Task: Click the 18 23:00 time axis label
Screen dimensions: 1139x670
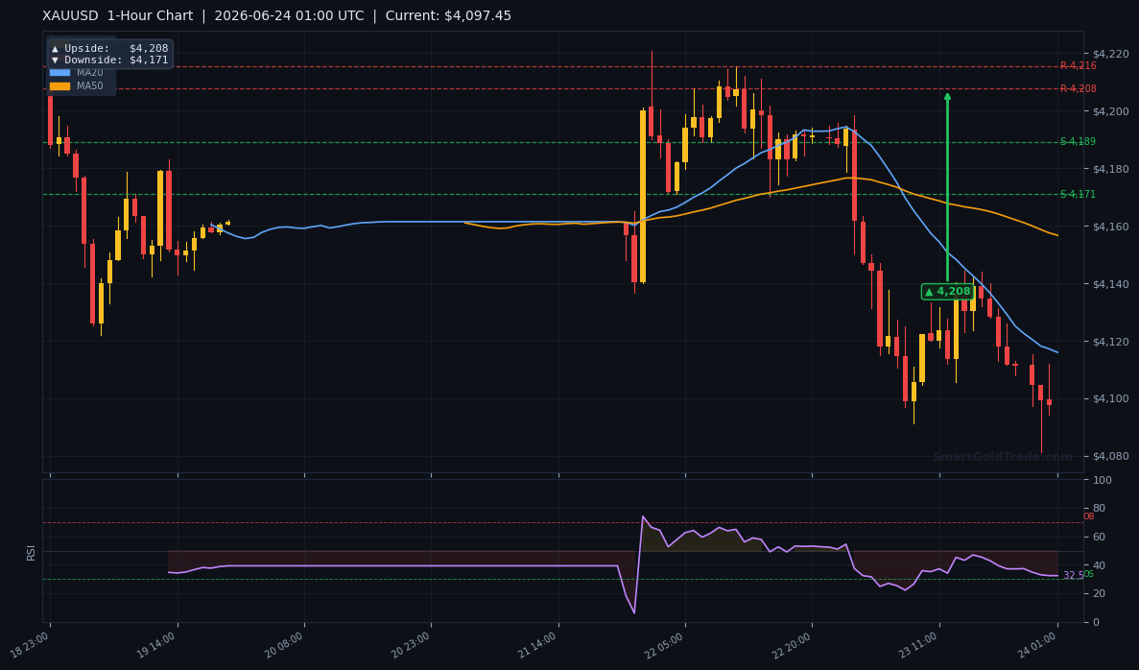Action: [32, 643]
